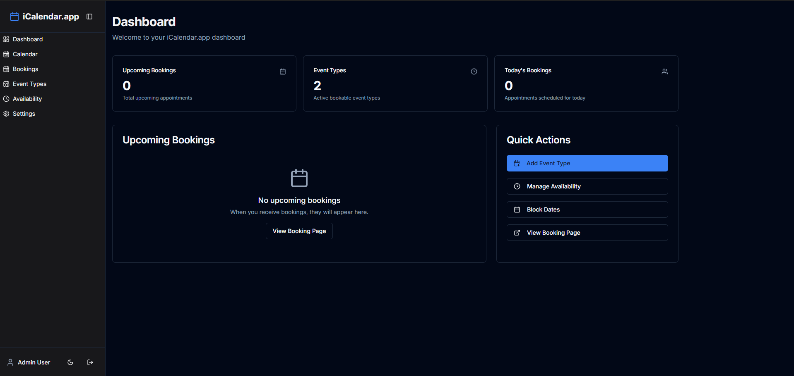Click calendar icon on Upcoming Bookings card
The height and width of the screenshot is (376, 794).
[283, 71]
